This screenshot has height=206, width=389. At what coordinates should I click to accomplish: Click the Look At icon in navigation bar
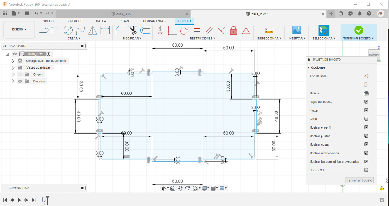tap(173, 188)
